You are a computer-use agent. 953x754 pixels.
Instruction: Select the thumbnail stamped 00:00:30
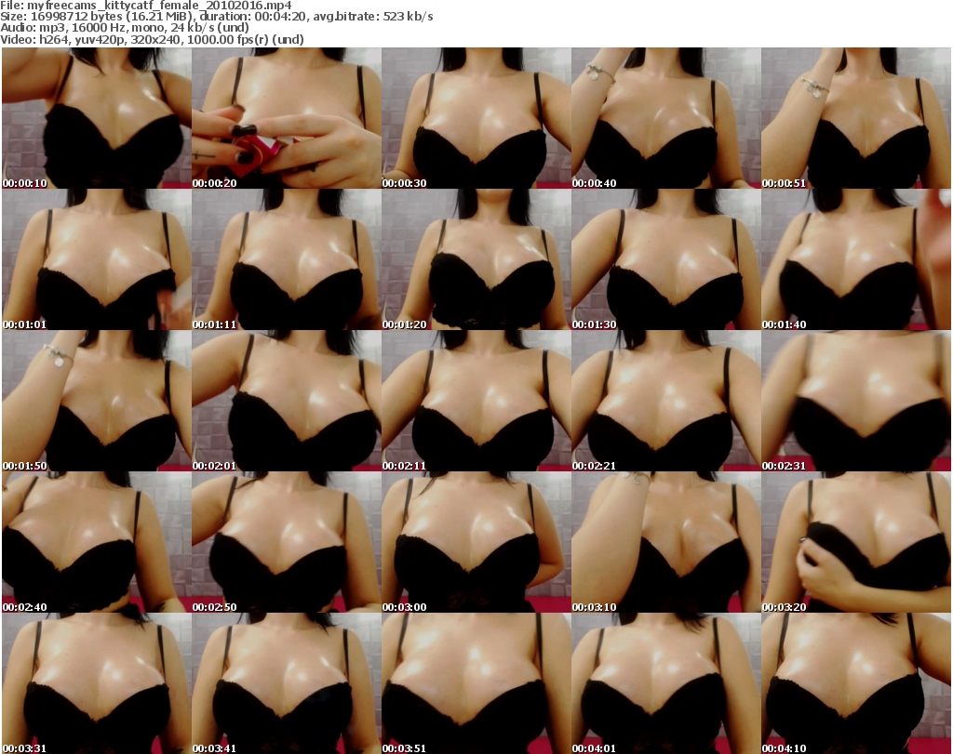pos(476,118)
